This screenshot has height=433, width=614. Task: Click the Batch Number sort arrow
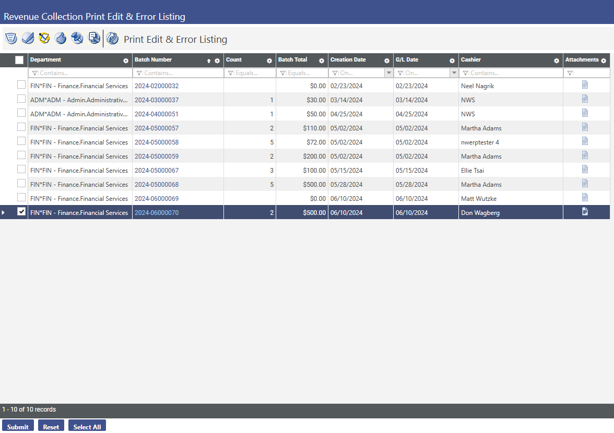pos(209,61)
